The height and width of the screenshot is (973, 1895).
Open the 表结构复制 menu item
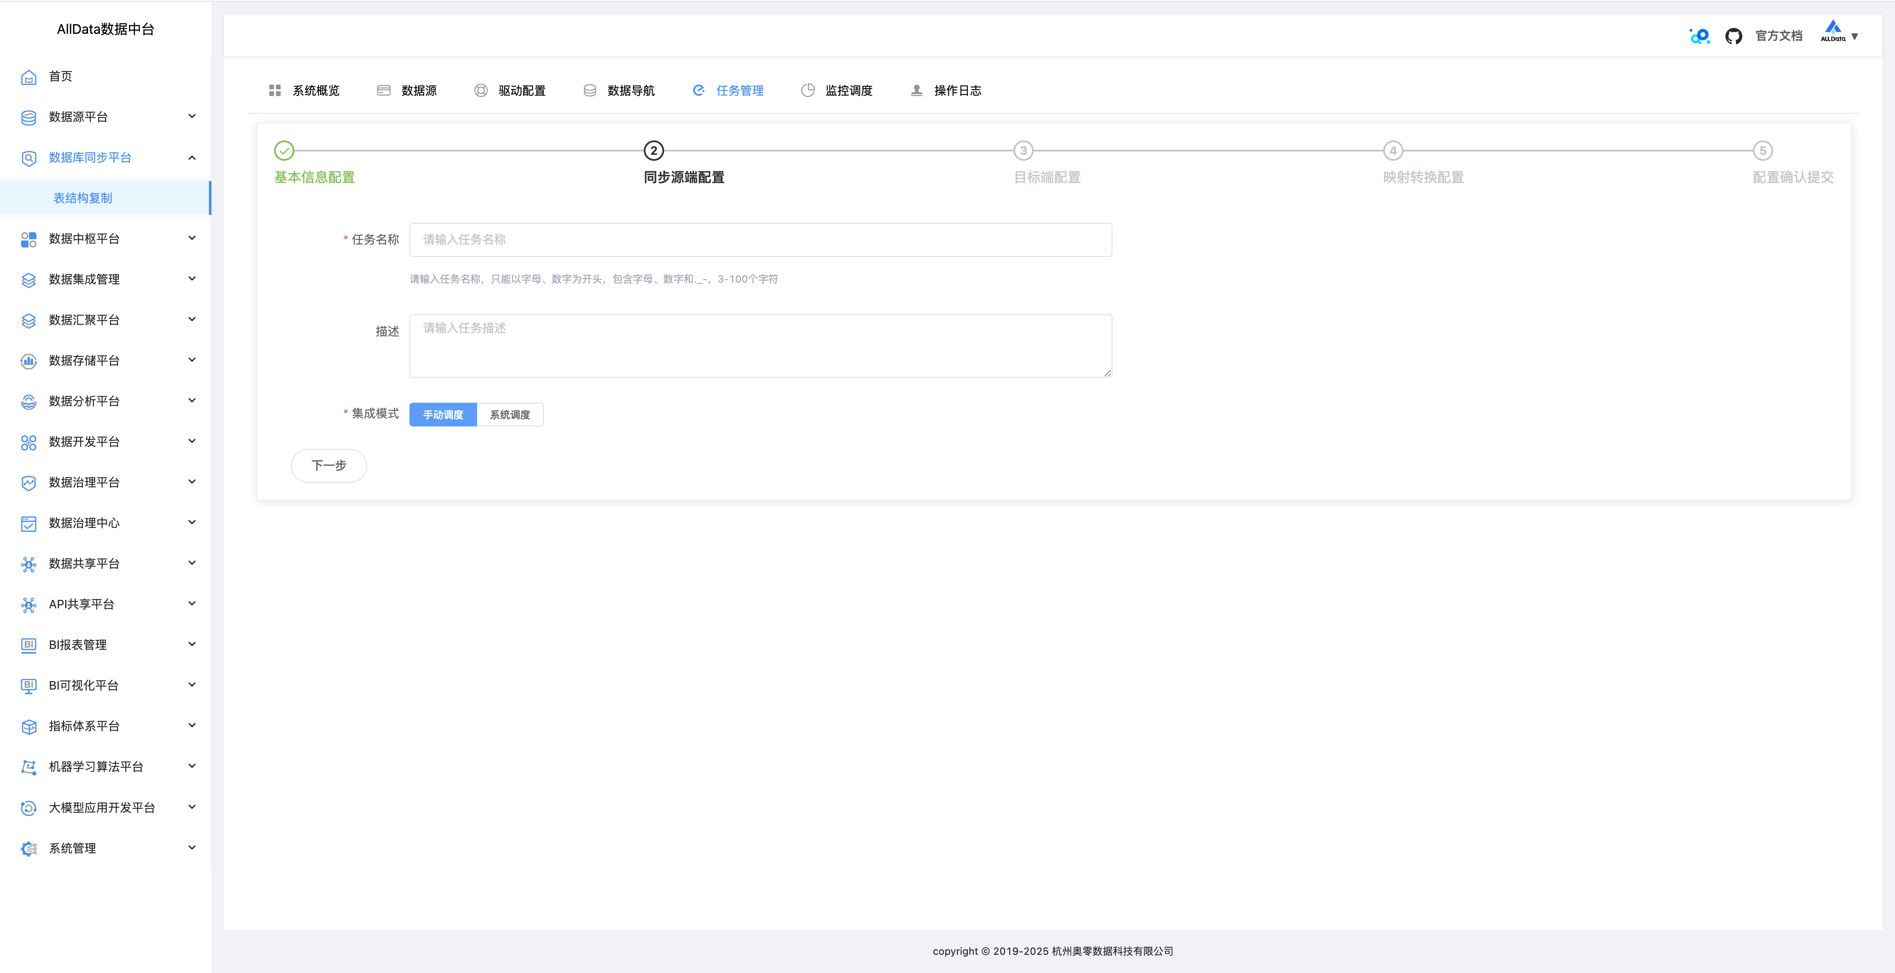(x=83, y=198)
